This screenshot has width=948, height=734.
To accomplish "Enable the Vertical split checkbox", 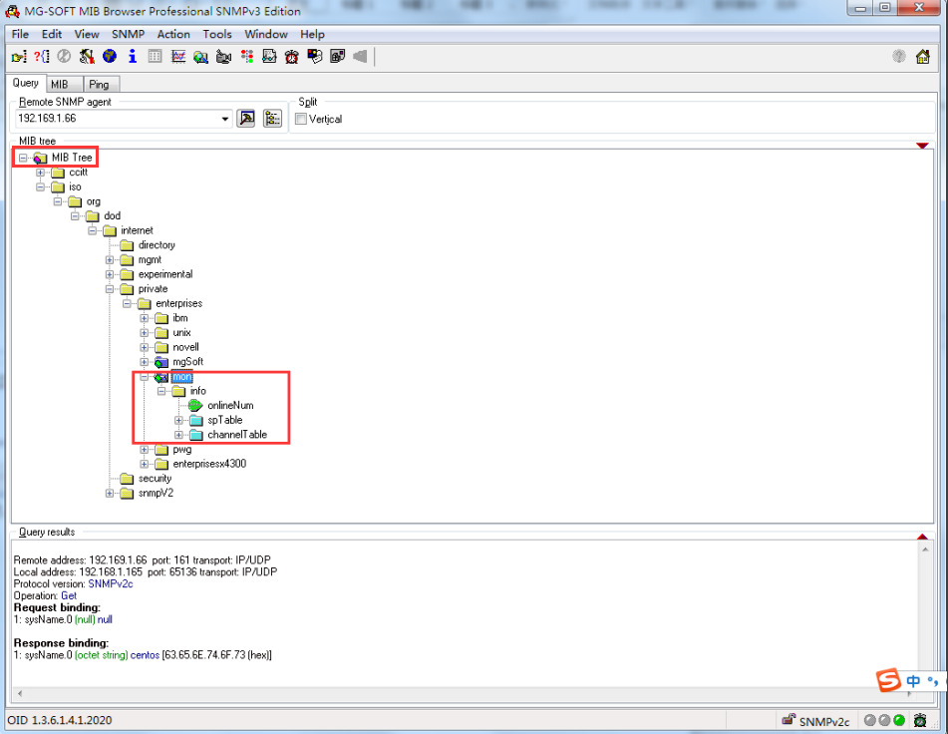I will pyautogui.click(x=300, y=119).
